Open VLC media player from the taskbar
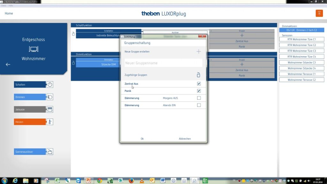327x184 pixels. pyautogui.click(x=142, y=180)
